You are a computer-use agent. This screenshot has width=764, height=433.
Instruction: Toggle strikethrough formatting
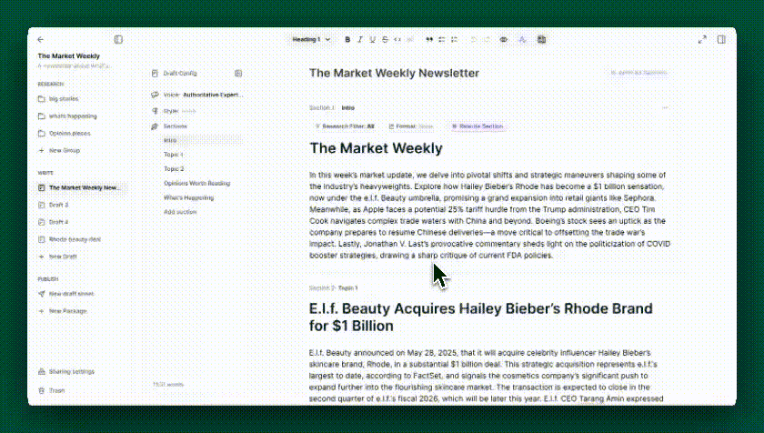tap(385, 39)
